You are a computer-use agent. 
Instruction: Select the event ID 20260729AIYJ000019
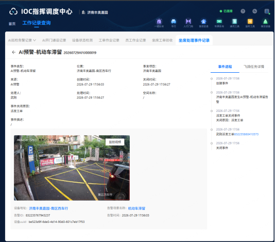tap(80, 53)
